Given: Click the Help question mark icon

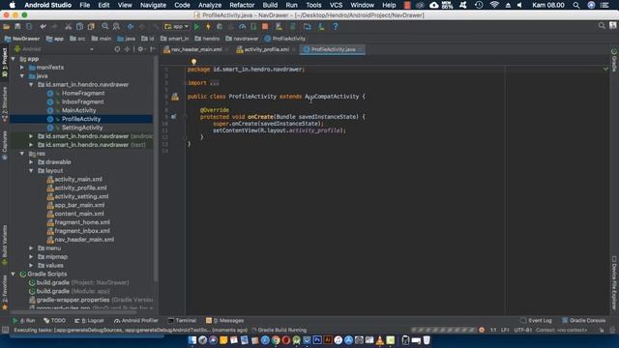Looking at the screenshot, I should click(336, 26).
